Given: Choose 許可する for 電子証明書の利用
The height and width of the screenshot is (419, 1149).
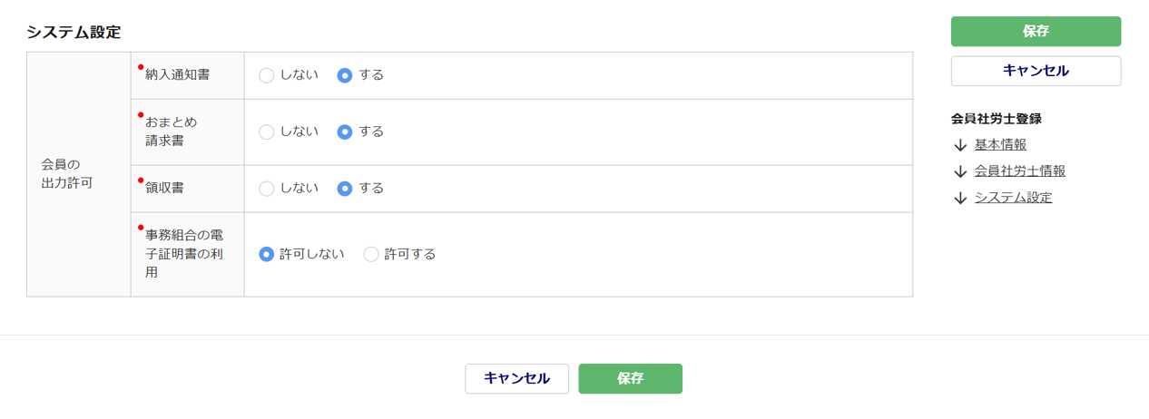Looking at the screenshot, I should click(x=371, y=255).
